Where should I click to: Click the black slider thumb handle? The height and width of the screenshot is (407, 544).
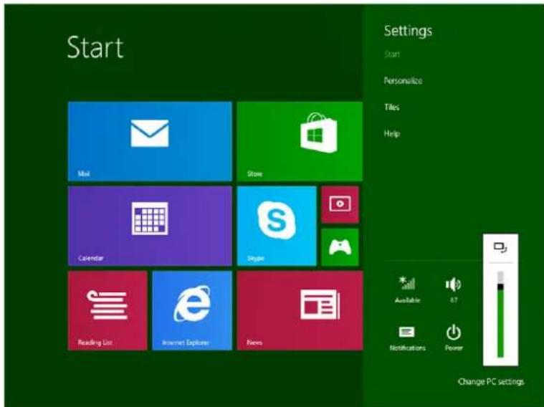[x=500, y=287]
